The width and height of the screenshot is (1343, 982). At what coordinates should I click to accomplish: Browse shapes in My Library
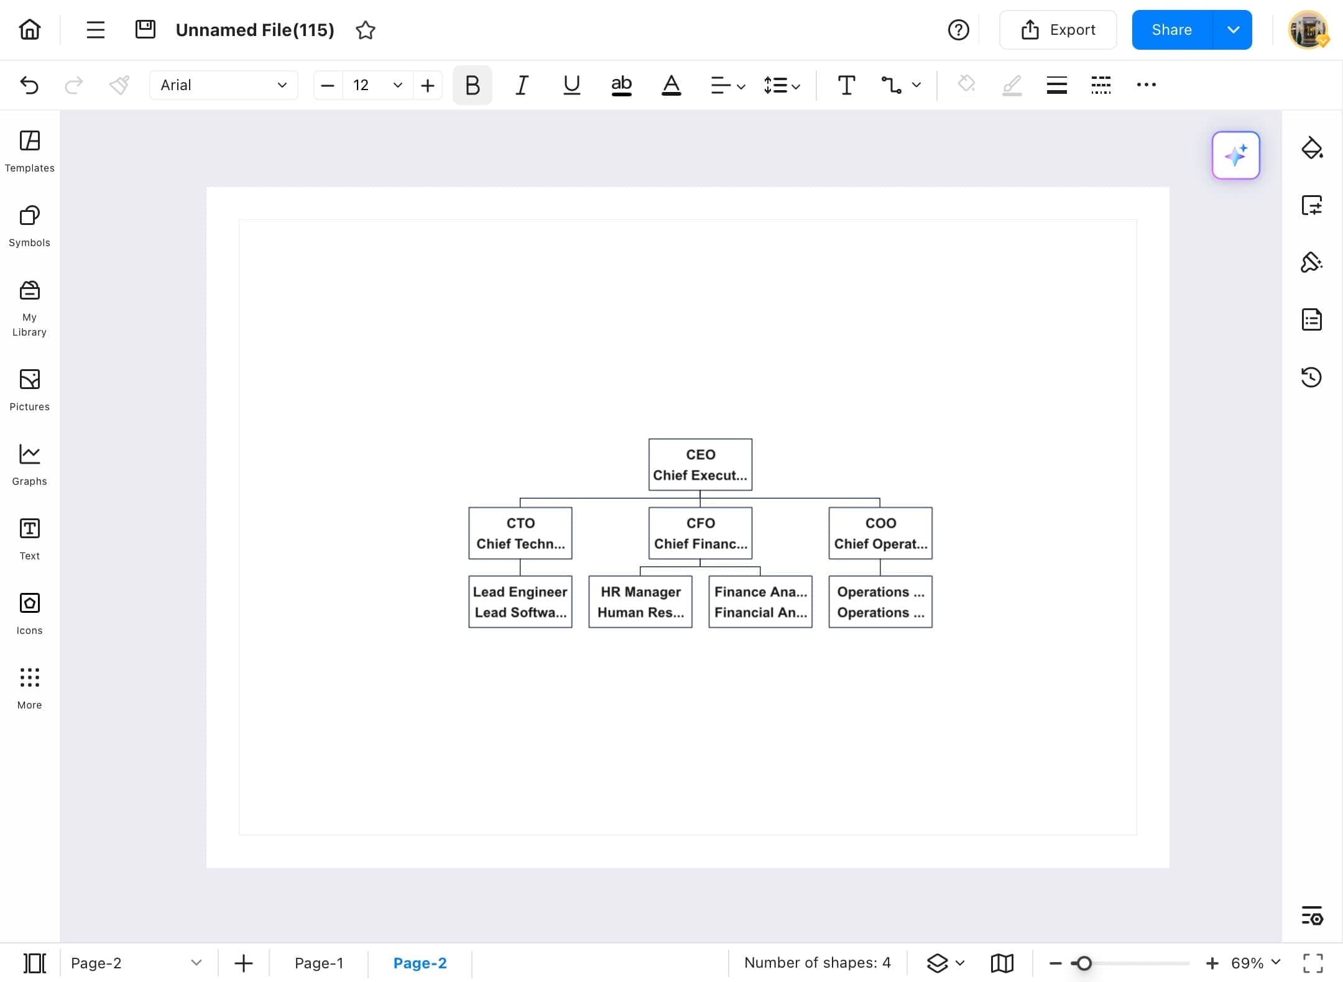point(29,305)
